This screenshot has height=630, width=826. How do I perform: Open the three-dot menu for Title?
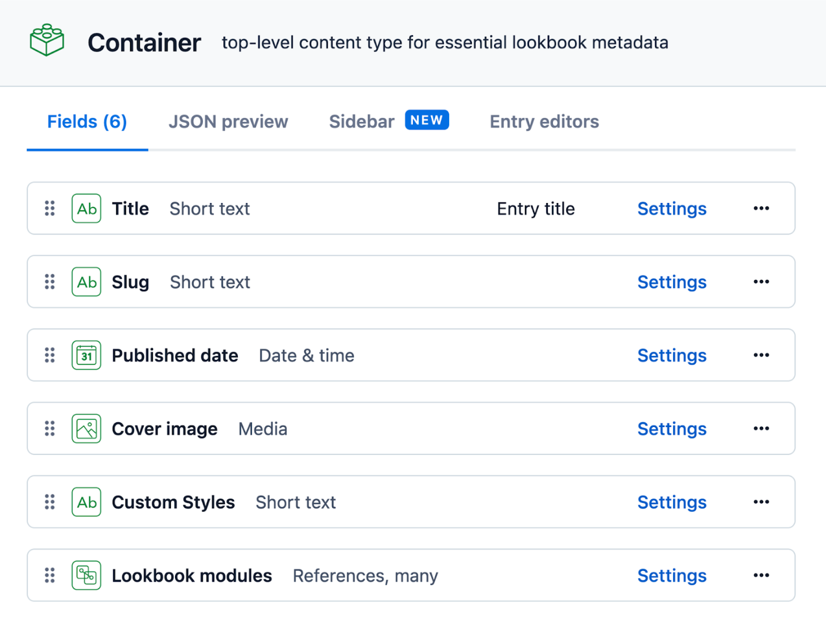coord(761,208)
